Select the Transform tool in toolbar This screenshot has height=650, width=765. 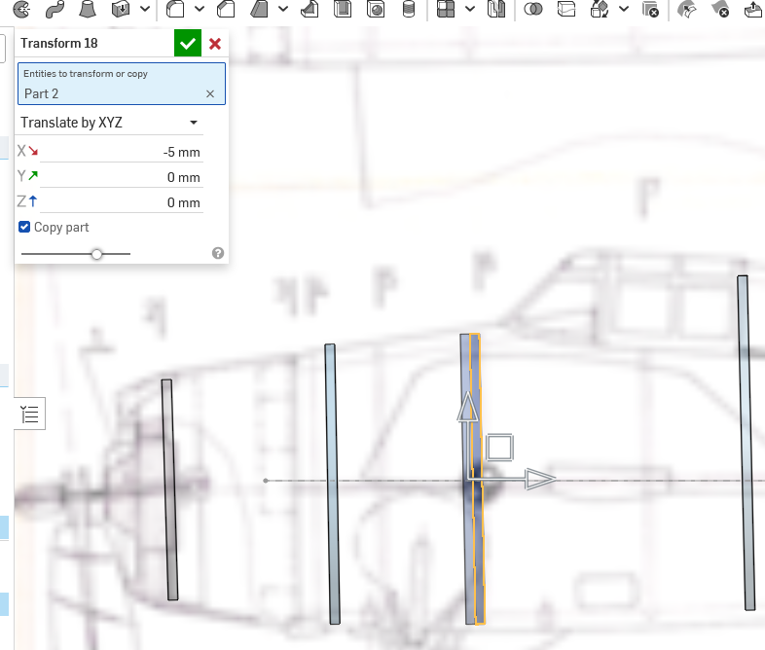(x=600, y=9)
